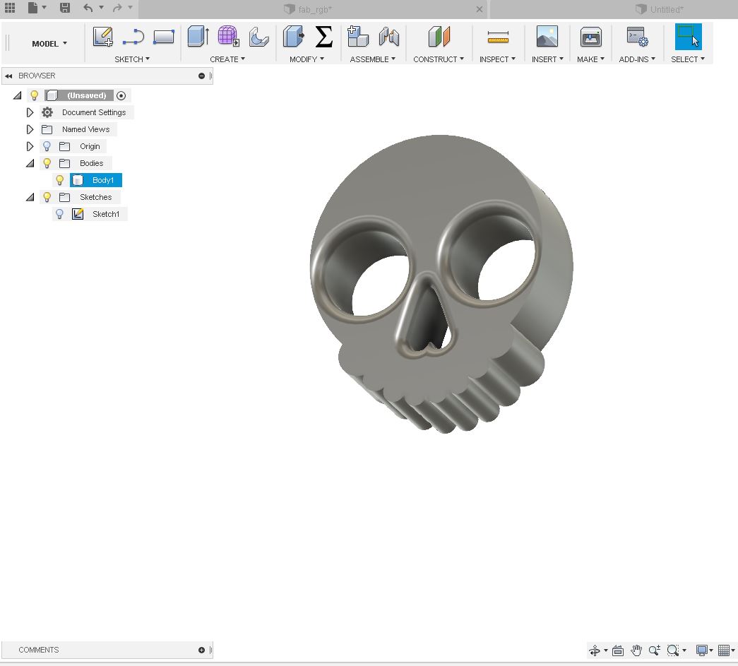Image resolution: width=738 pixels, height=666 pixels.
Task: Open the SELECT menu
Action: (688, 59)
